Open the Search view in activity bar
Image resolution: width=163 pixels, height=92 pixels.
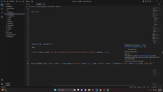(2, 13)
